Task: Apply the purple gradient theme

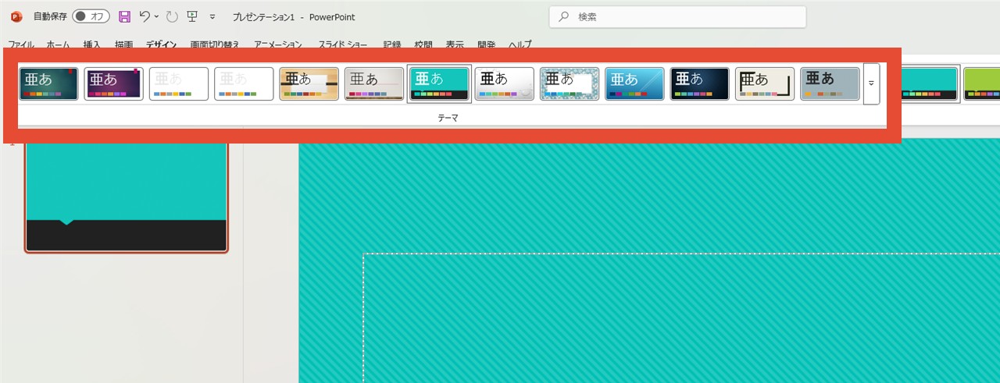Action: click(x=114, y=83)
